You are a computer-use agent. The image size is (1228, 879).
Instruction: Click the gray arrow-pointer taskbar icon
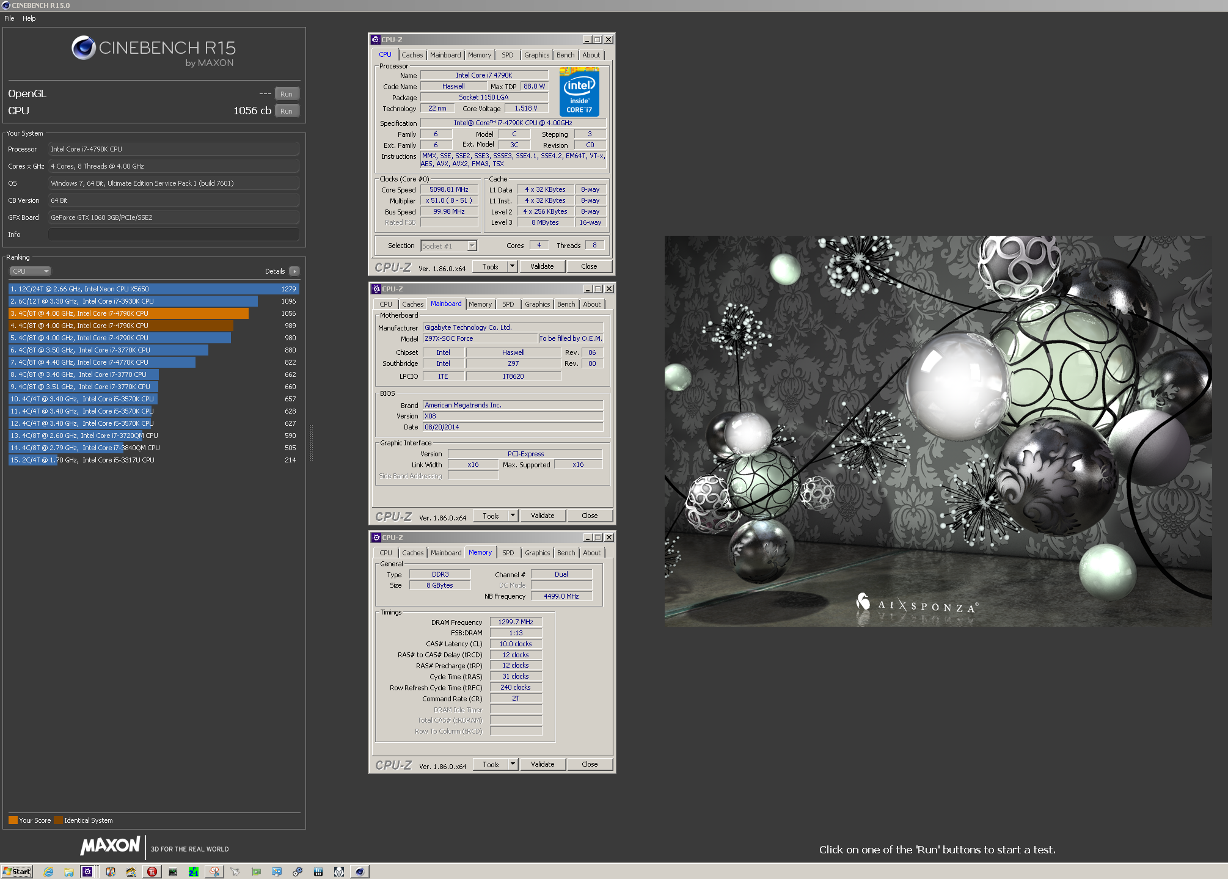(x=235, y=872)
